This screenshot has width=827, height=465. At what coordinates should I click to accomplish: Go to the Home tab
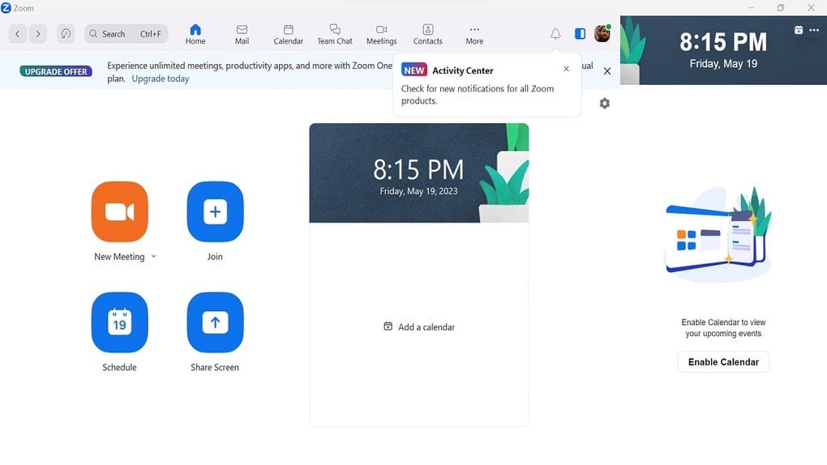click(x=195, y=34)
